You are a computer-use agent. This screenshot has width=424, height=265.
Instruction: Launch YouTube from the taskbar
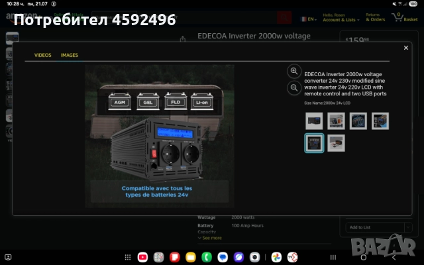(143, 257)
